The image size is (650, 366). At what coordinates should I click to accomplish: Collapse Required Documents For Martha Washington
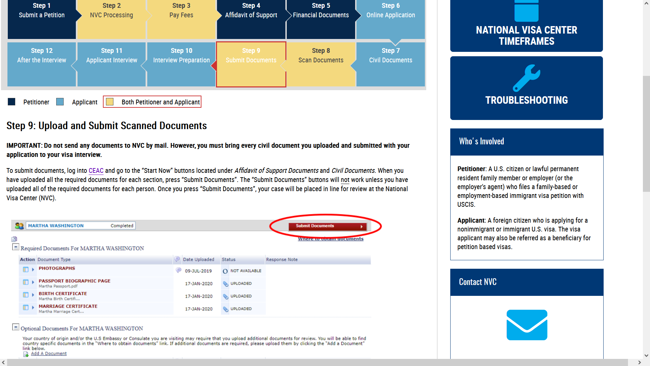tap(16, 247)
